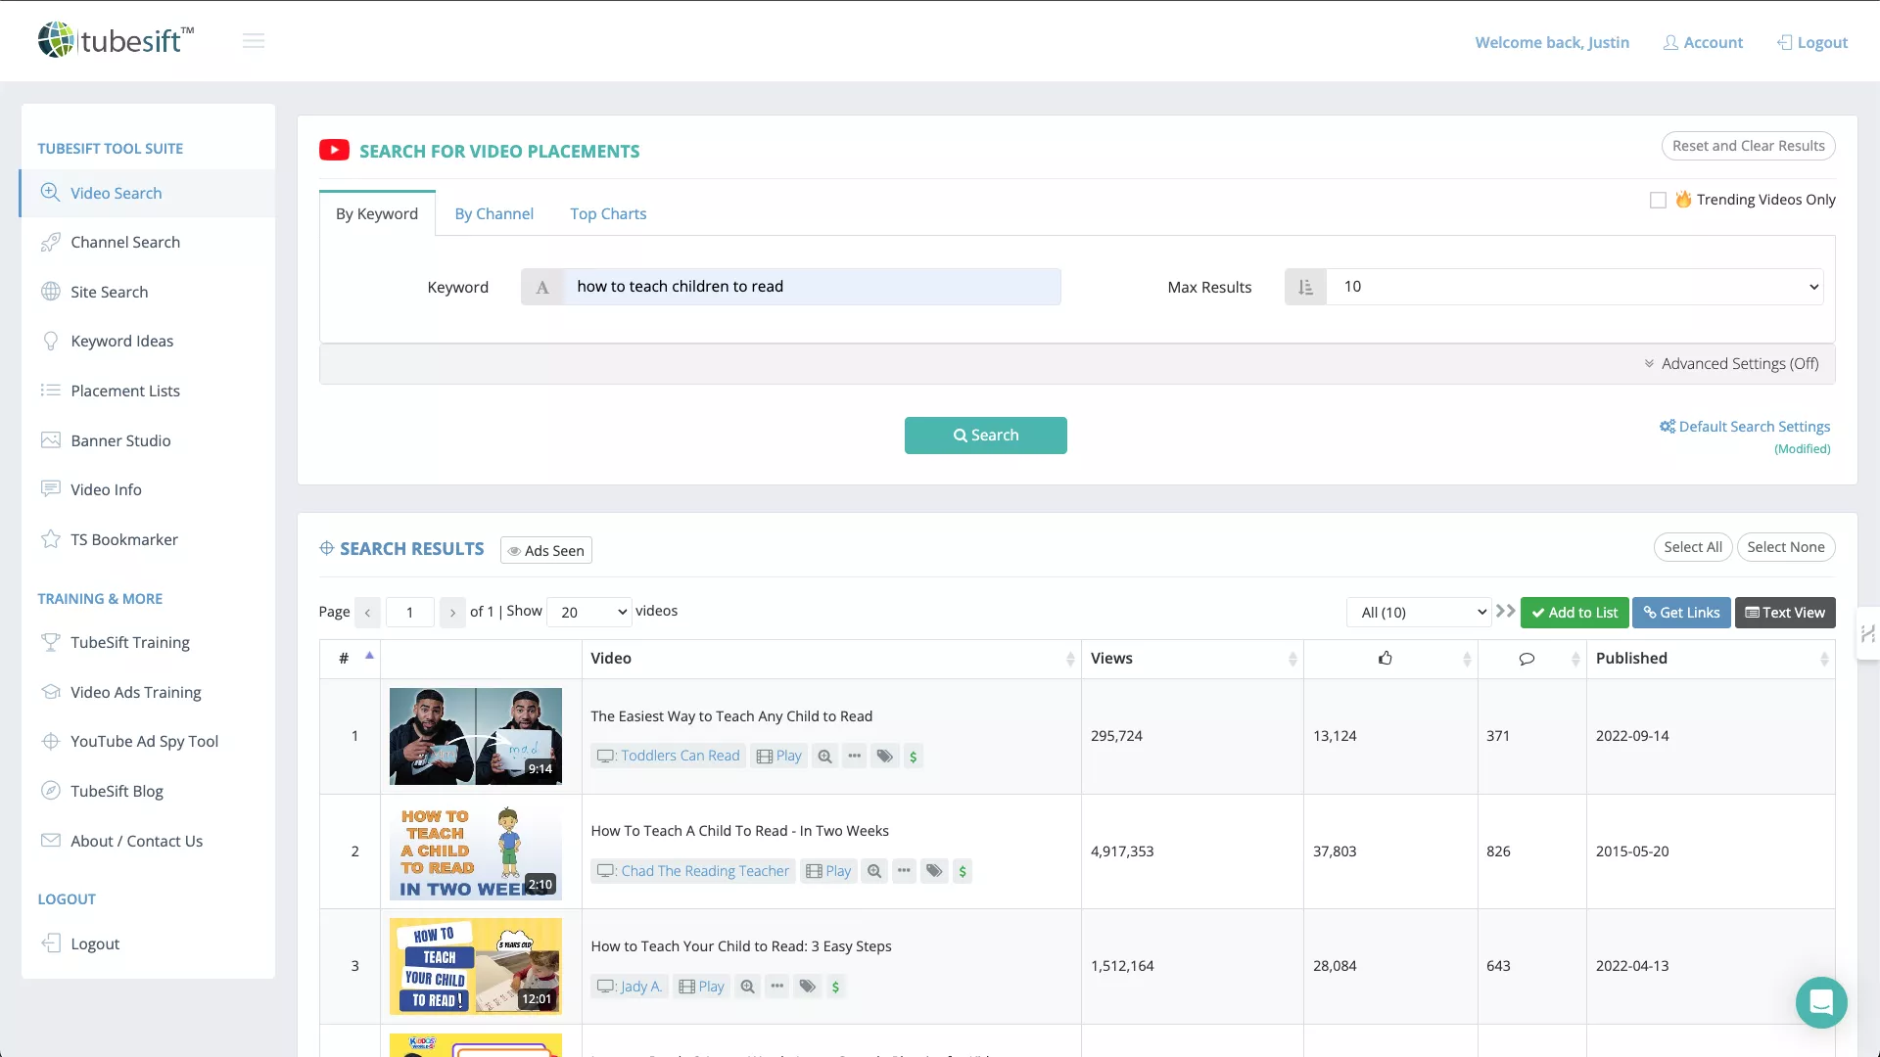Click the Keyword text input field
1880x1057 pixels.
[813, 287]
